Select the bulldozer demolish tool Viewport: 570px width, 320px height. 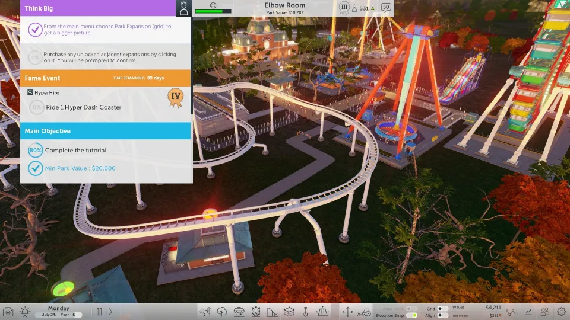click(365, 312)
